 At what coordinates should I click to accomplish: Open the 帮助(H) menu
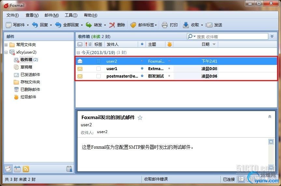pos(91,15)
